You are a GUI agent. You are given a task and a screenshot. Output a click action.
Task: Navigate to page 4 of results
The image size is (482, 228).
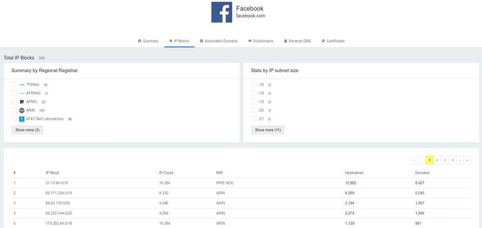coord(452,160)
